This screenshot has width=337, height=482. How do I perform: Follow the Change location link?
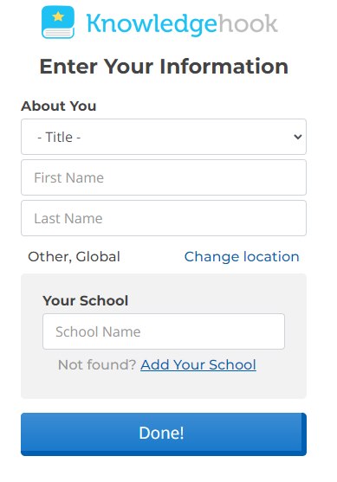(242, 257)
